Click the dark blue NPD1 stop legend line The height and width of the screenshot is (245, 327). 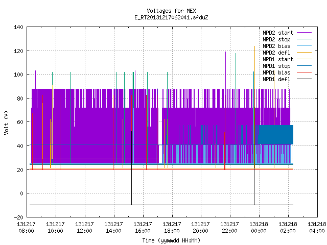pyautogui.click(x=304, y=66)
